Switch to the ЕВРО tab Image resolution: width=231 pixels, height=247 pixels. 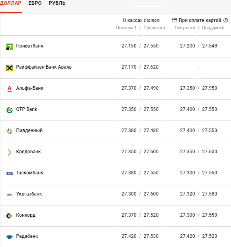pyautogui.click(x=35, y=3)
